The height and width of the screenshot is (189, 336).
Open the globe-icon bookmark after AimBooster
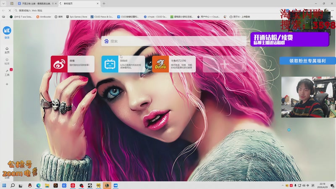[58, 16]
